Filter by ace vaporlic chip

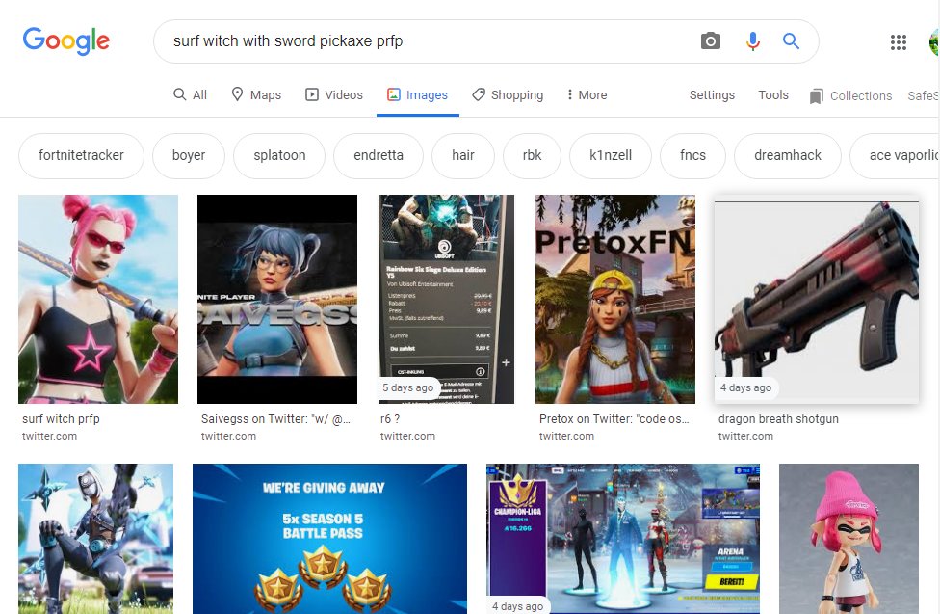click(896, 155)
